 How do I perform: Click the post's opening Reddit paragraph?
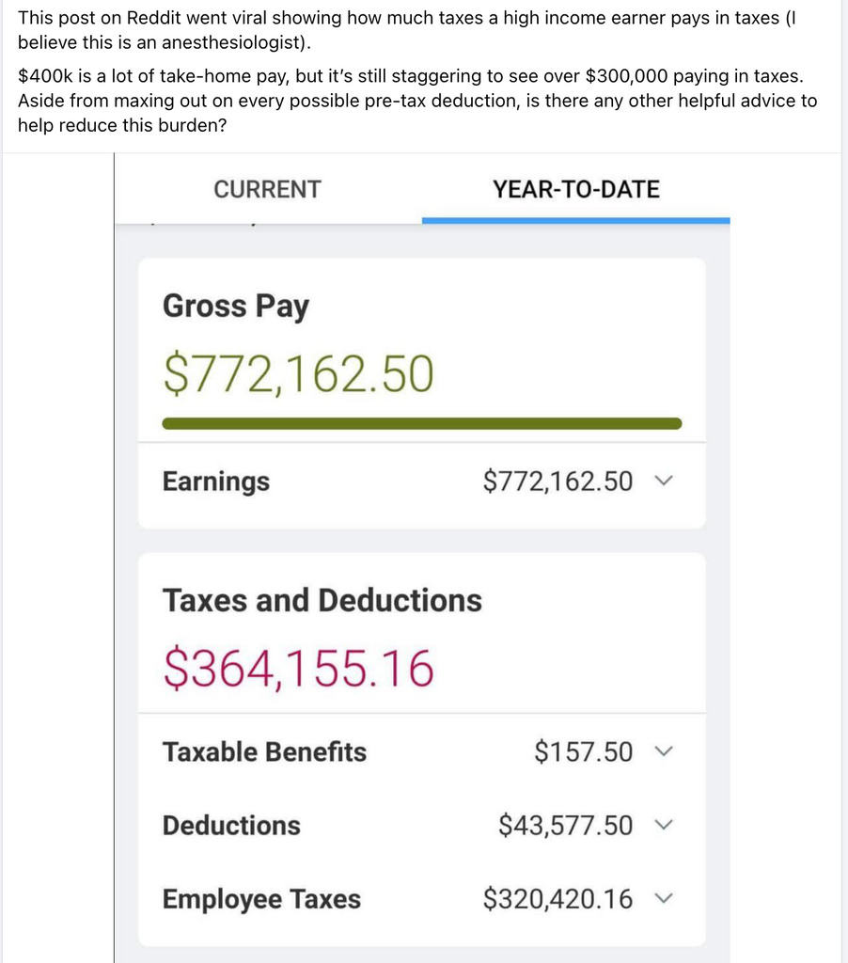click(406, 30)
